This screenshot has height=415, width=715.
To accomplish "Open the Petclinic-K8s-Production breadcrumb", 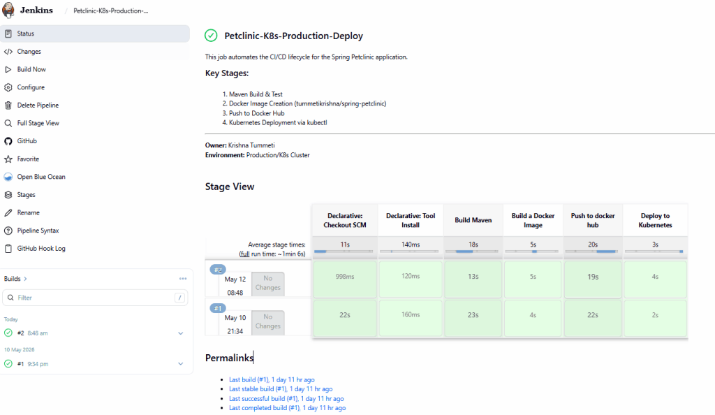I will coord(111,10).
